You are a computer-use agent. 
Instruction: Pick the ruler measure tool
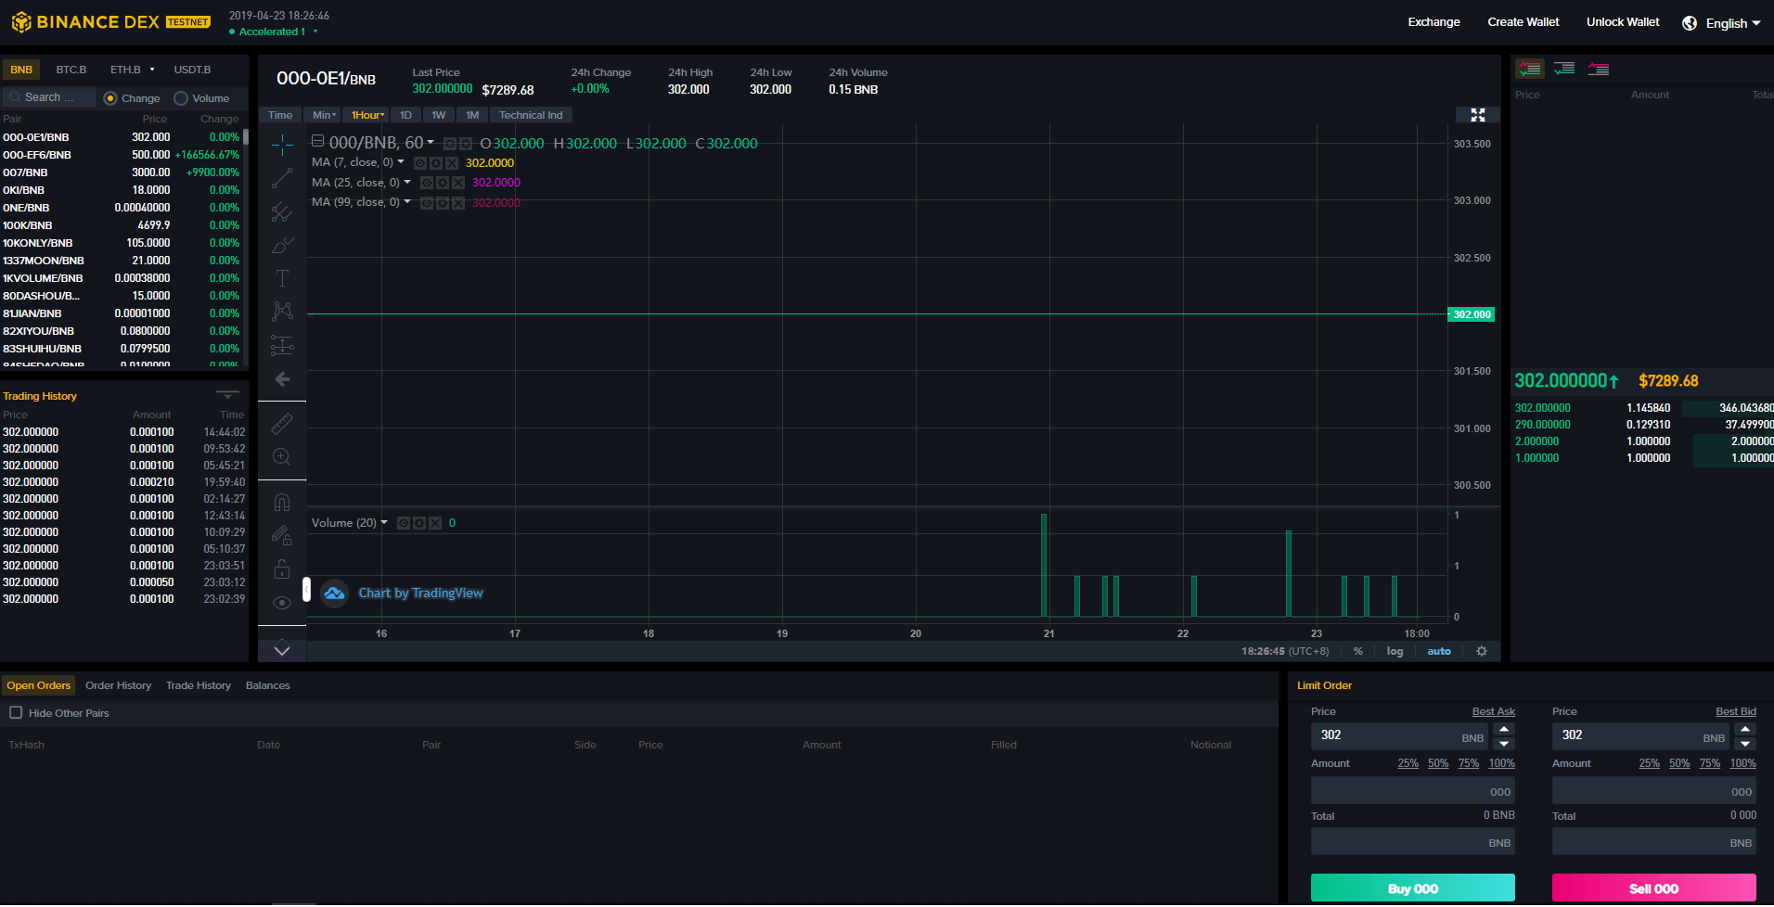(x=282, y=424)
